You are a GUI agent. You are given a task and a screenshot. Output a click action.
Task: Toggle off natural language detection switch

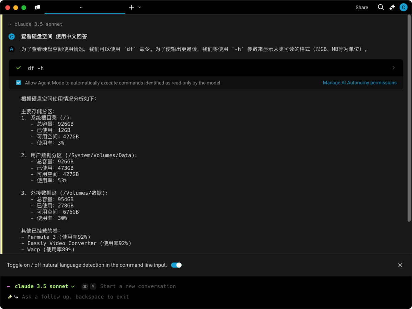tap(176, 265)
